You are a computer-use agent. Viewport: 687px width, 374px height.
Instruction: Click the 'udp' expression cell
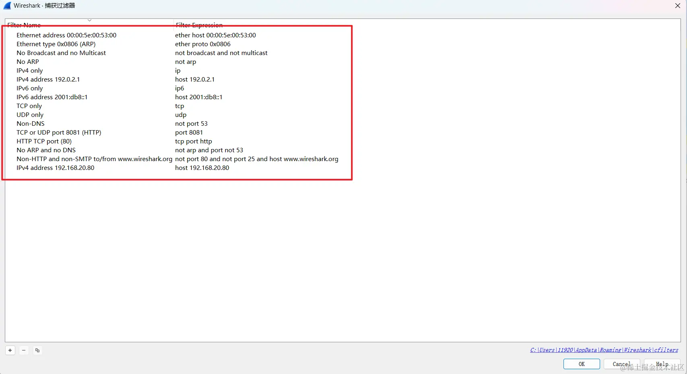click(x=181, y=115)
